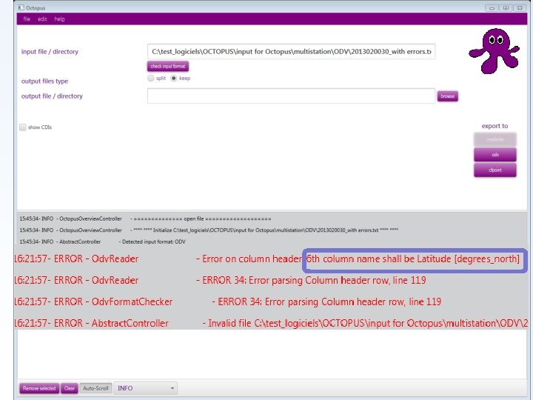Select AbstractController 'Invalid file' log line

(271, 323)
